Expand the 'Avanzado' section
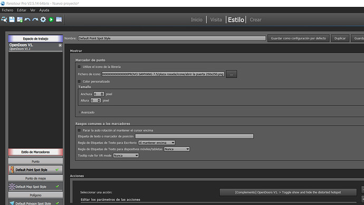 pyautogui.click(x=87, y=112)
